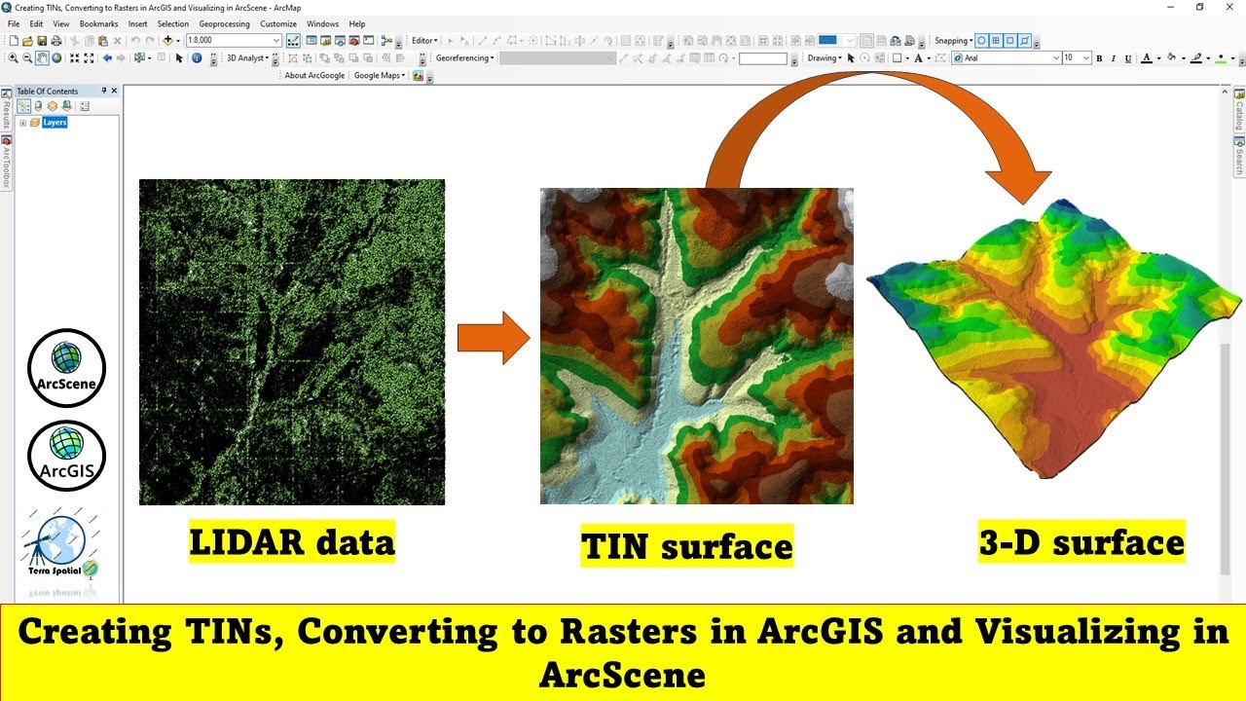Switch to the Catalog side tab
1246x701 pixels.
click(1239, 111)
